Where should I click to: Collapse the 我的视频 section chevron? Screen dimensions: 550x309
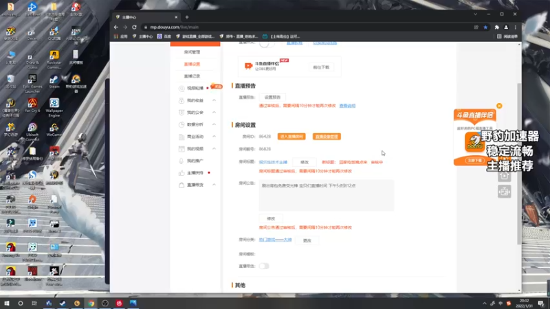[x=214, y=149]
